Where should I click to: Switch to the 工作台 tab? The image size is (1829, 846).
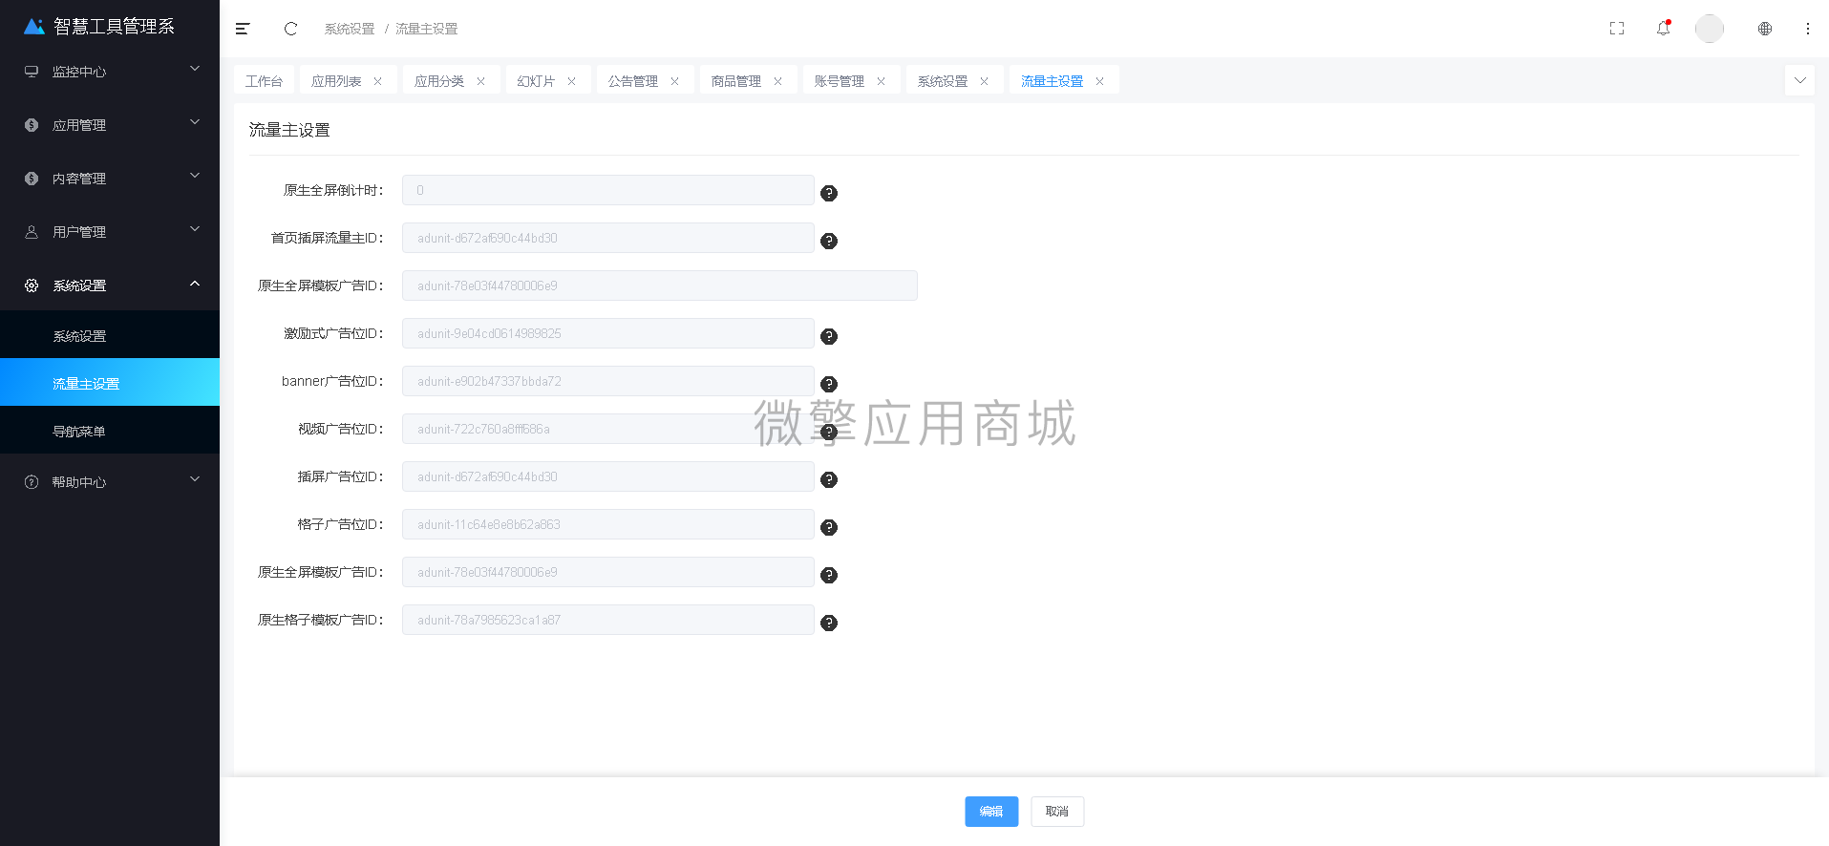(x=265, y=81)
